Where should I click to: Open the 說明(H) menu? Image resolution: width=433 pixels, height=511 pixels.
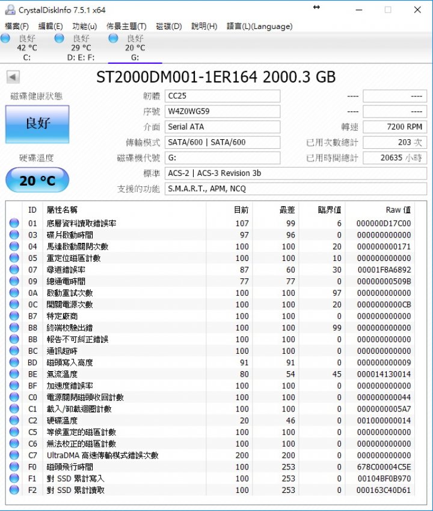pyautogui.click(x=204, y=27)
